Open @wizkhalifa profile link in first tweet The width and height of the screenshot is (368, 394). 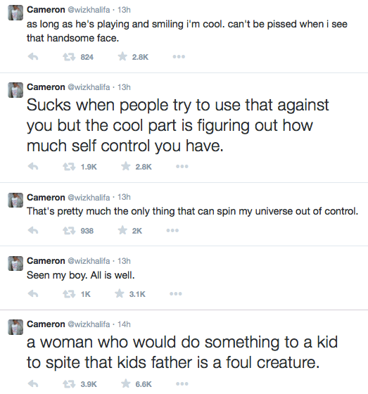click(x=89, y=10)
